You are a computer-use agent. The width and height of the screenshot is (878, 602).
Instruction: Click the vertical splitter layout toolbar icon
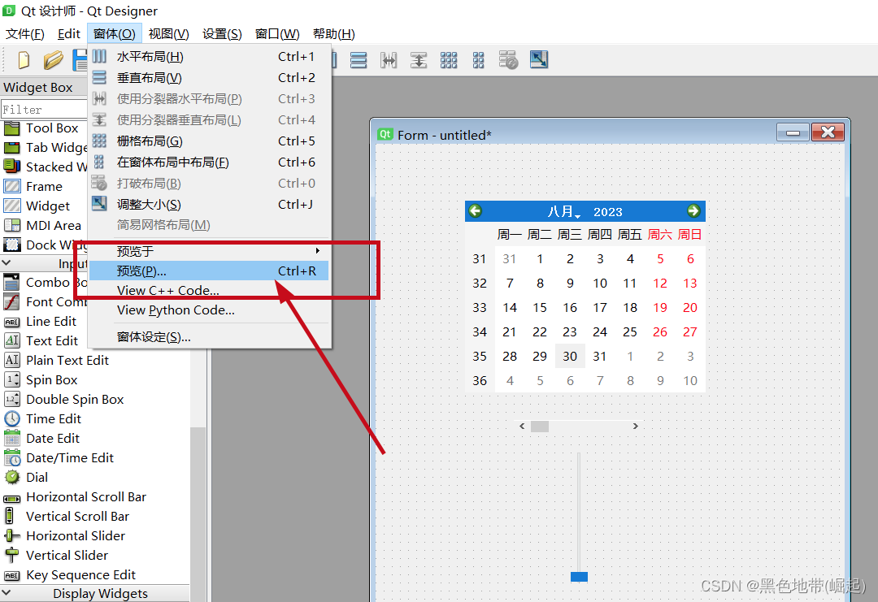pyautogui.click(x=419, y=60)
